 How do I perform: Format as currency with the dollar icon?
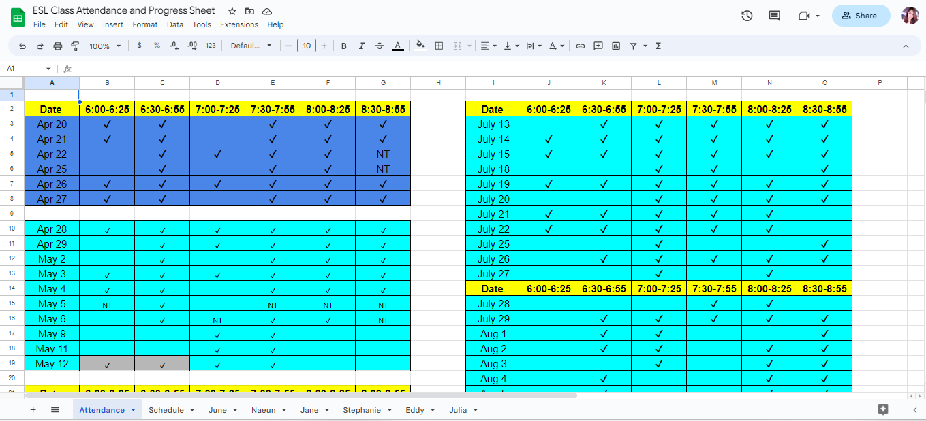[x=139, y=46]
